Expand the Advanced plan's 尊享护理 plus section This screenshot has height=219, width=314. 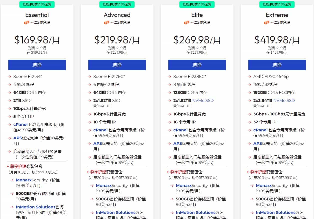[88, 172]
